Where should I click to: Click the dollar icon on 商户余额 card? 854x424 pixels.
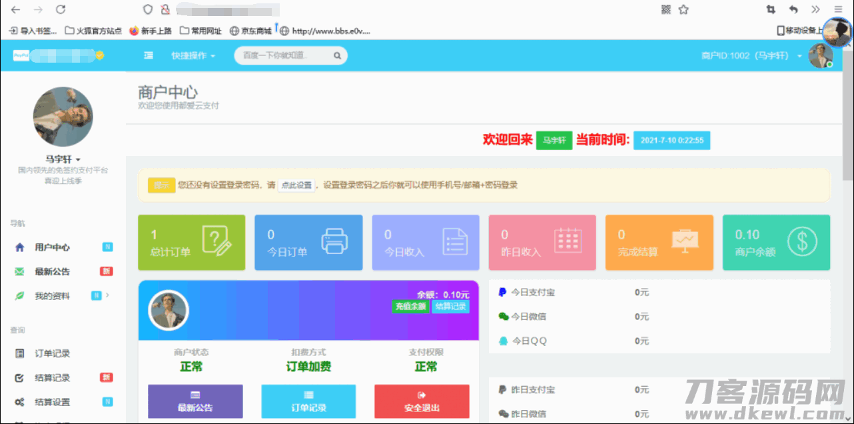[x=801, y=241]
